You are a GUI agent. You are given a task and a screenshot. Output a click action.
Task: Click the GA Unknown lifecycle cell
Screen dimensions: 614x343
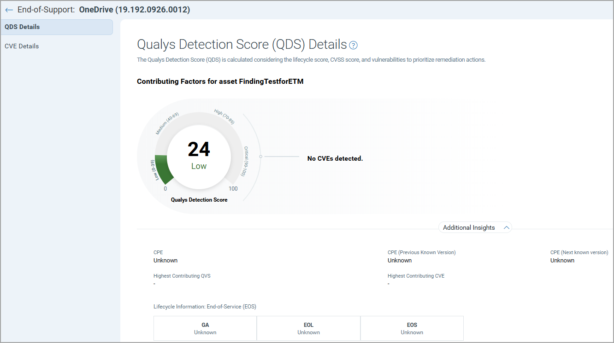[205, 328]
